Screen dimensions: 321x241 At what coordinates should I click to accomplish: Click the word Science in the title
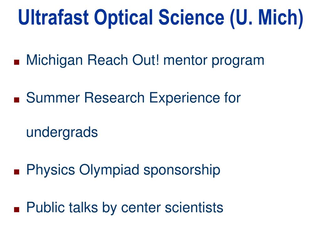tap(192, 17)
